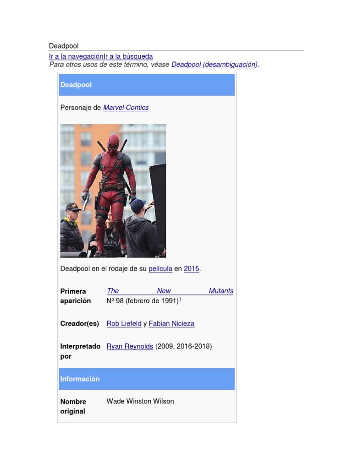Open the Deadpool (desambiguación) link

click(x=214, y=64)
